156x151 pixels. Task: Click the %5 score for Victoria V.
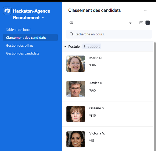point(92,141)
